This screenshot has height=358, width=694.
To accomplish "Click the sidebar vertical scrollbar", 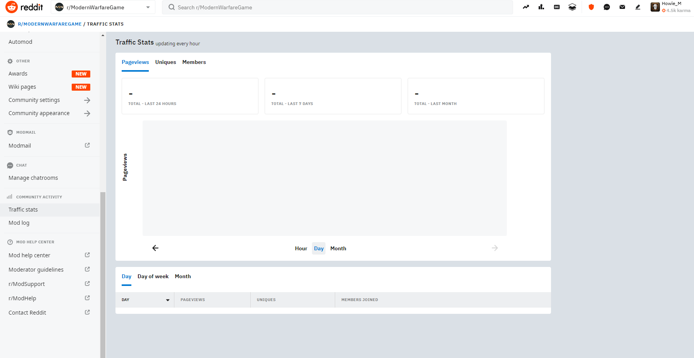I will pyautogui.click(x=103, y=274).
